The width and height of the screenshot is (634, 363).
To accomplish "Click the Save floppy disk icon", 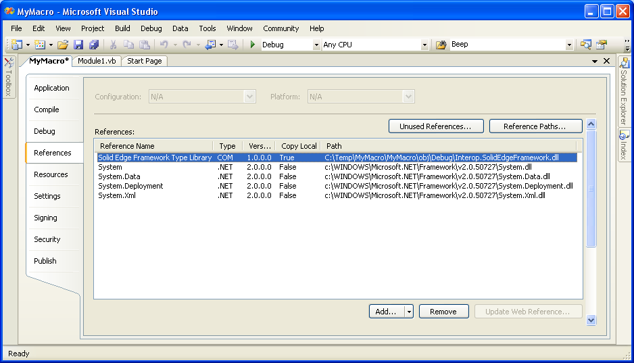I will click(x=78, y=45).
